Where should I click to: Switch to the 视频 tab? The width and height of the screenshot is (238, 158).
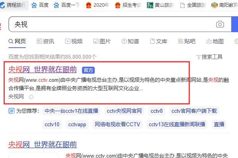74,41
